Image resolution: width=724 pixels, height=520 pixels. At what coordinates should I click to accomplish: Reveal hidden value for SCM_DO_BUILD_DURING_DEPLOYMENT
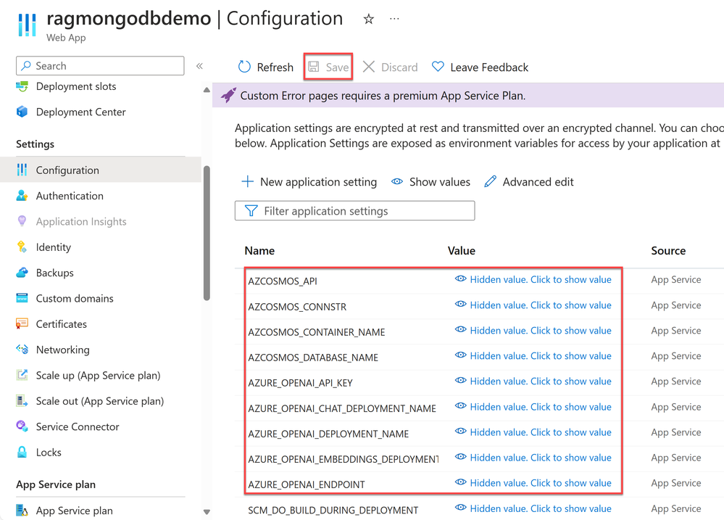(533, 508)
